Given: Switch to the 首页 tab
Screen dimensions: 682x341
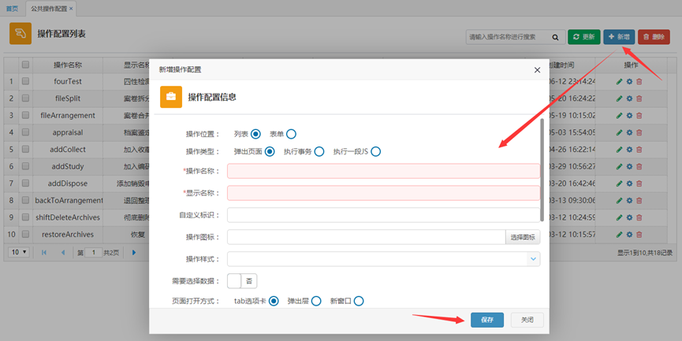Looking at the screenshot, I should coord(12,9).
